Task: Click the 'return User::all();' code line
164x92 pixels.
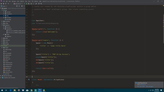Action: (45, 68)
